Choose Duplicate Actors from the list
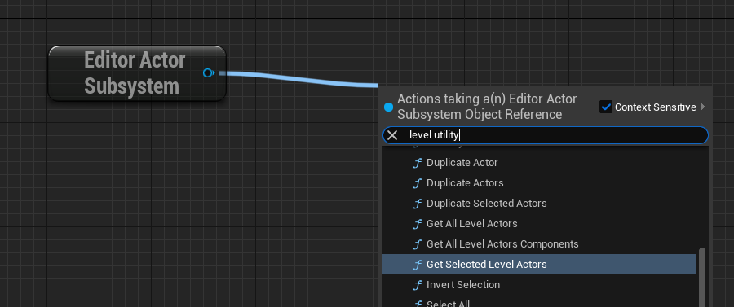This screenshot has width=734, height=307. pyautogui.click(x=539, y=182)
